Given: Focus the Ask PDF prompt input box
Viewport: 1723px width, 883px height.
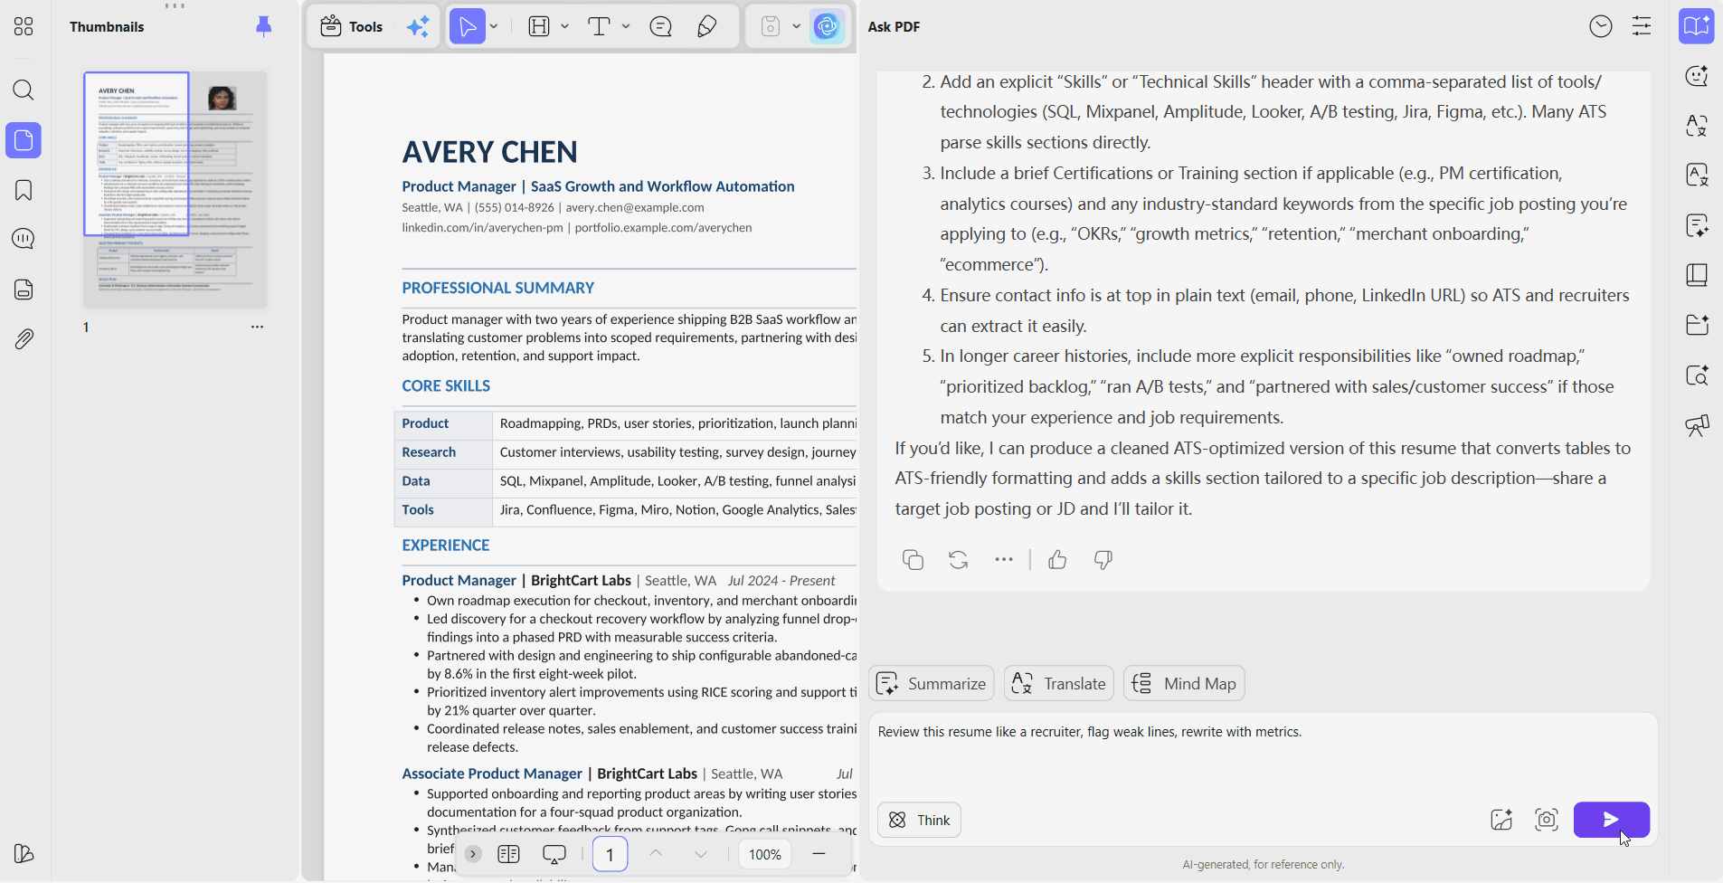Looking at the screenshot, I should coord(1263,755).
